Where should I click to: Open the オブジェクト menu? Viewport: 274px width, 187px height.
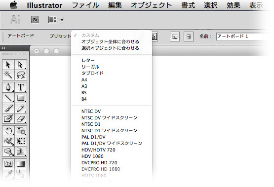[152, 5]
